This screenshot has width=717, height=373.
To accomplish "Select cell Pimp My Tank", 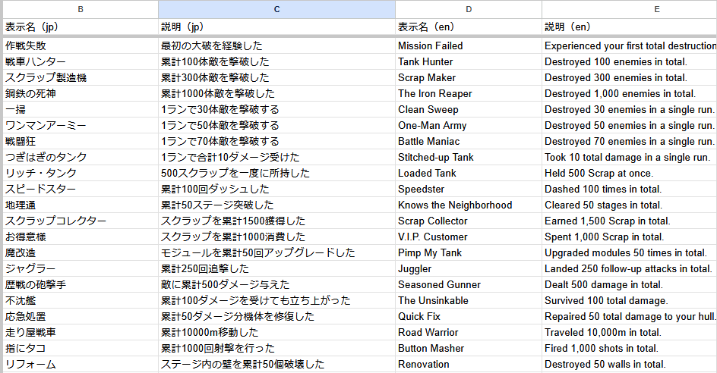I will point(469,253).
